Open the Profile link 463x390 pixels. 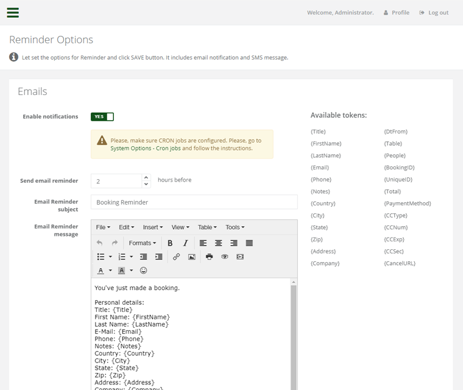pos(400,13)
